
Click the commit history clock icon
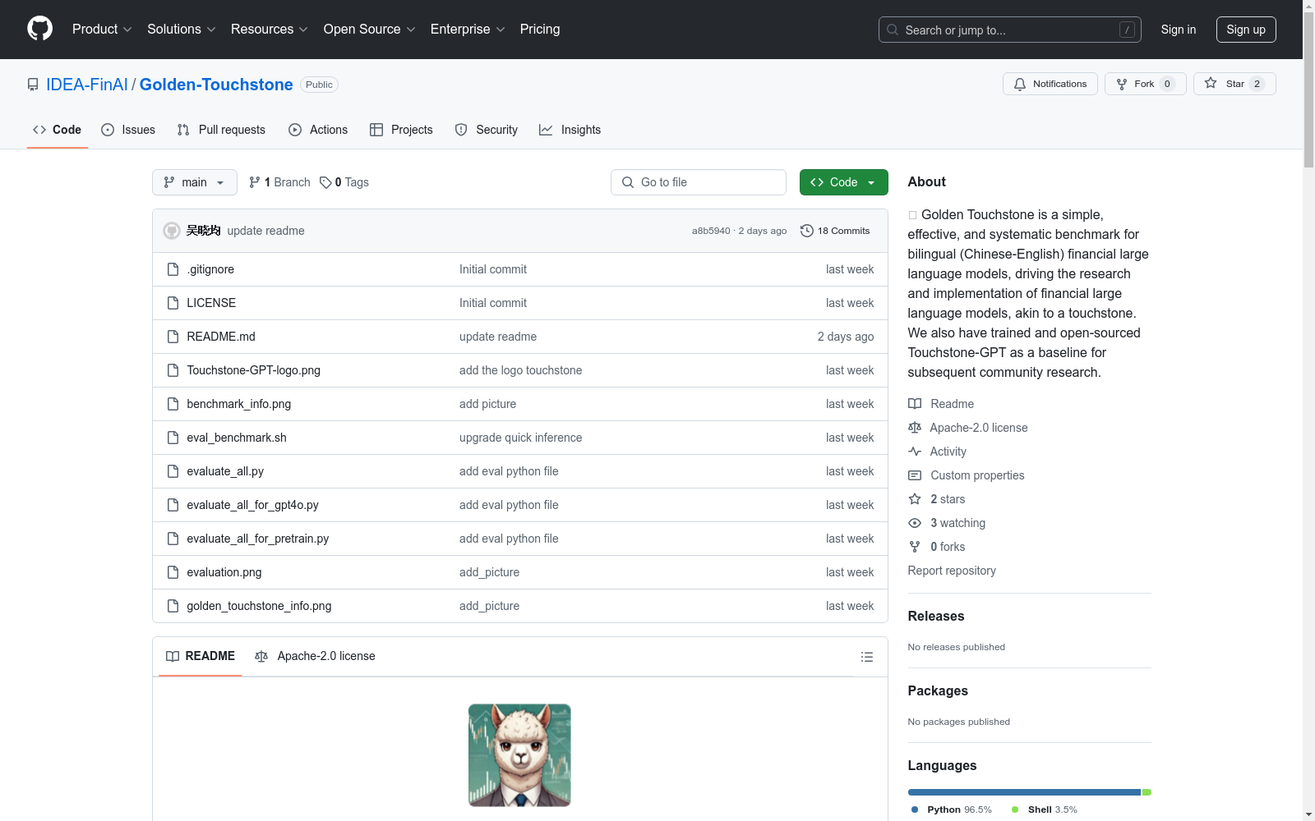(807, 231)
